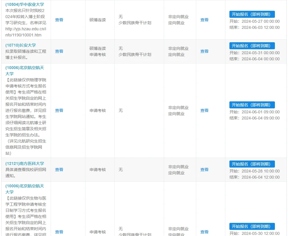
Task: Select 非定向就业 in 南方医科大学 row
Action: click(x=178, y=167)
